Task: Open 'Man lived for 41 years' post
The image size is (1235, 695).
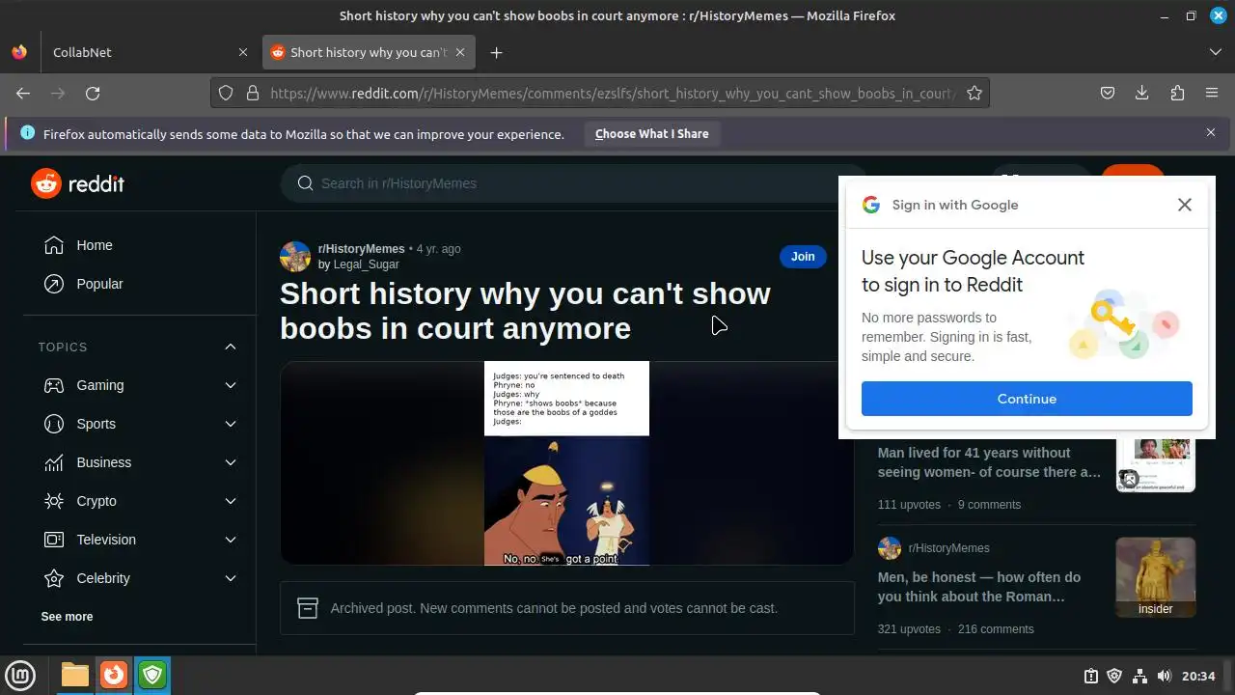Action: (x=989, y=462)
